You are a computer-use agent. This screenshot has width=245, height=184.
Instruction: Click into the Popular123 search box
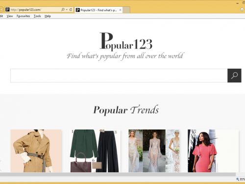(119, 76)
